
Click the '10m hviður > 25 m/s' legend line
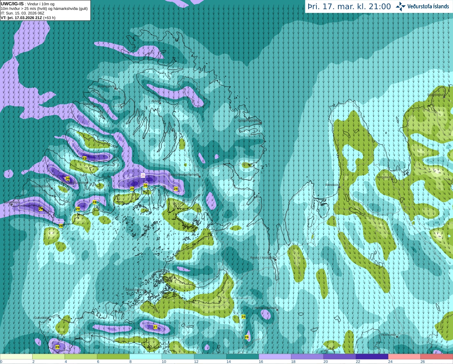[x=44, y=8]
